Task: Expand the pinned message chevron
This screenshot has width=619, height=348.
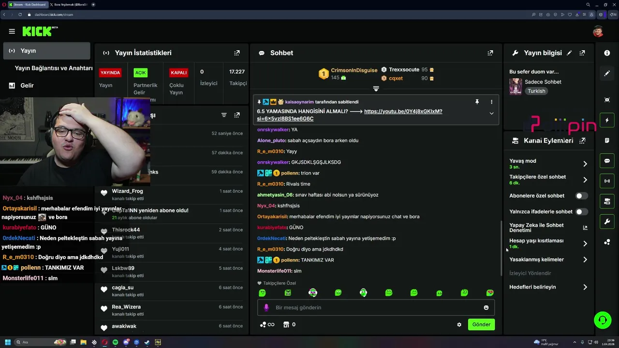Action: click(491, 114)
